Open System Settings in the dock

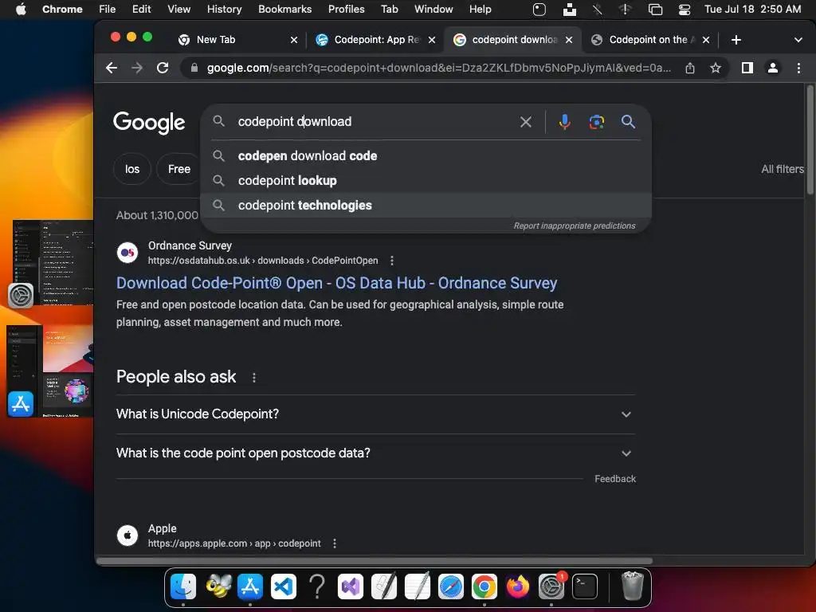[x=551, y=587]
